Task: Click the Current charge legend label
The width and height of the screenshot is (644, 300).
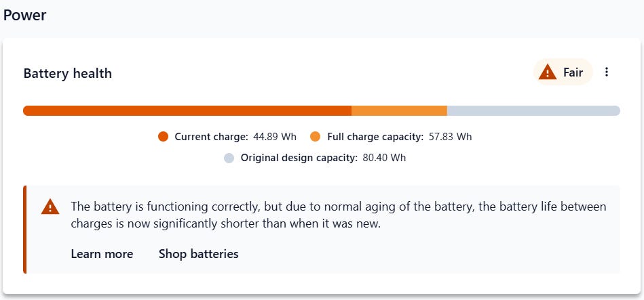Action: pos(211,137)
